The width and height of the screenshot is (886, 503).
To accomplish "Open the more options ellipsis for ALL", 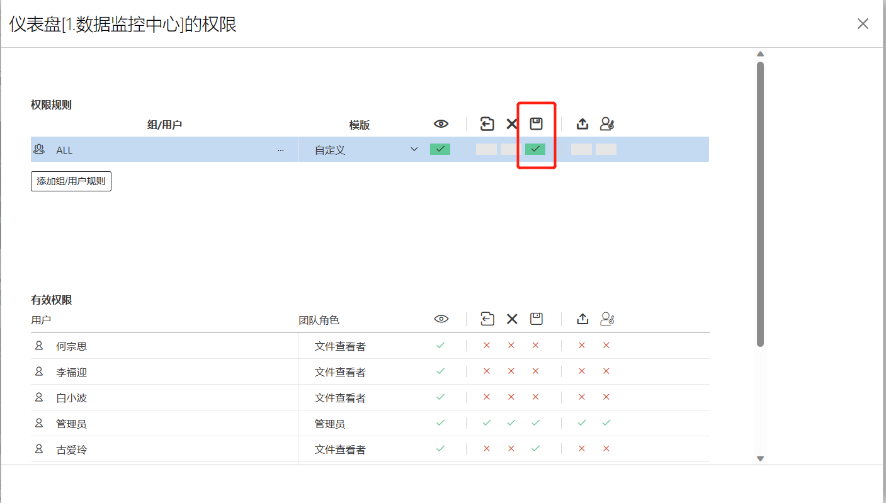I will tap(281, 150).
